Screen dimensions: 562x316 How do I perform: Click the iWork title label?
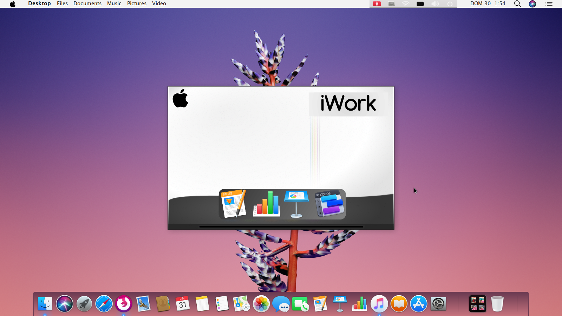point(348,104)
